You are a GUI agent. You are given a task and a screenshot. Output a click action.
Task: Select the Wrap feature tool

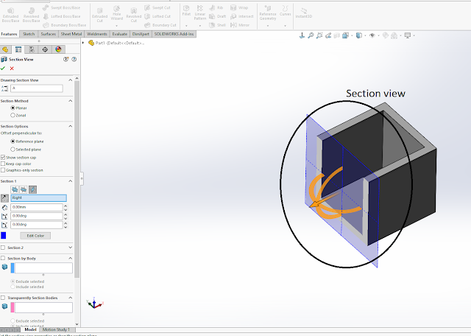coord(239,7)
